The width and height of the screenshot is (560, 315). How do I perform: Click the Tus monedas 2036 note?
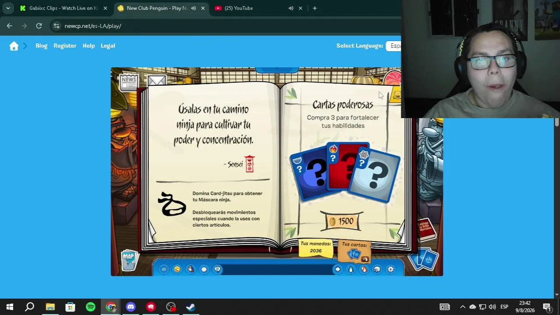click(x=315, y=248)
